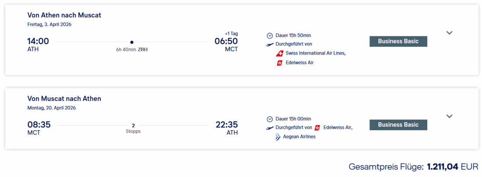482x177 pixels.
Task: Click the Von Muscat nach Athen heading
Action: click(64, 99)
